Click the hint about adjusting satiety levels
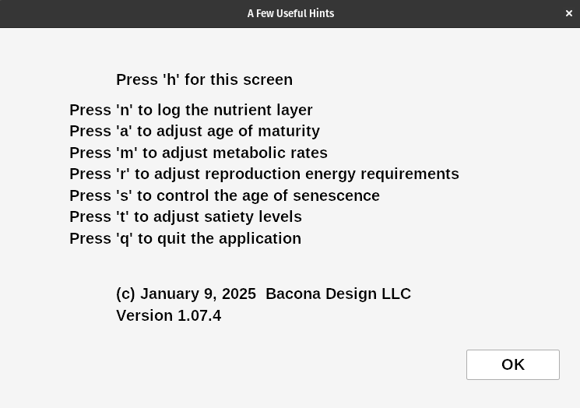 coord(185,216)
